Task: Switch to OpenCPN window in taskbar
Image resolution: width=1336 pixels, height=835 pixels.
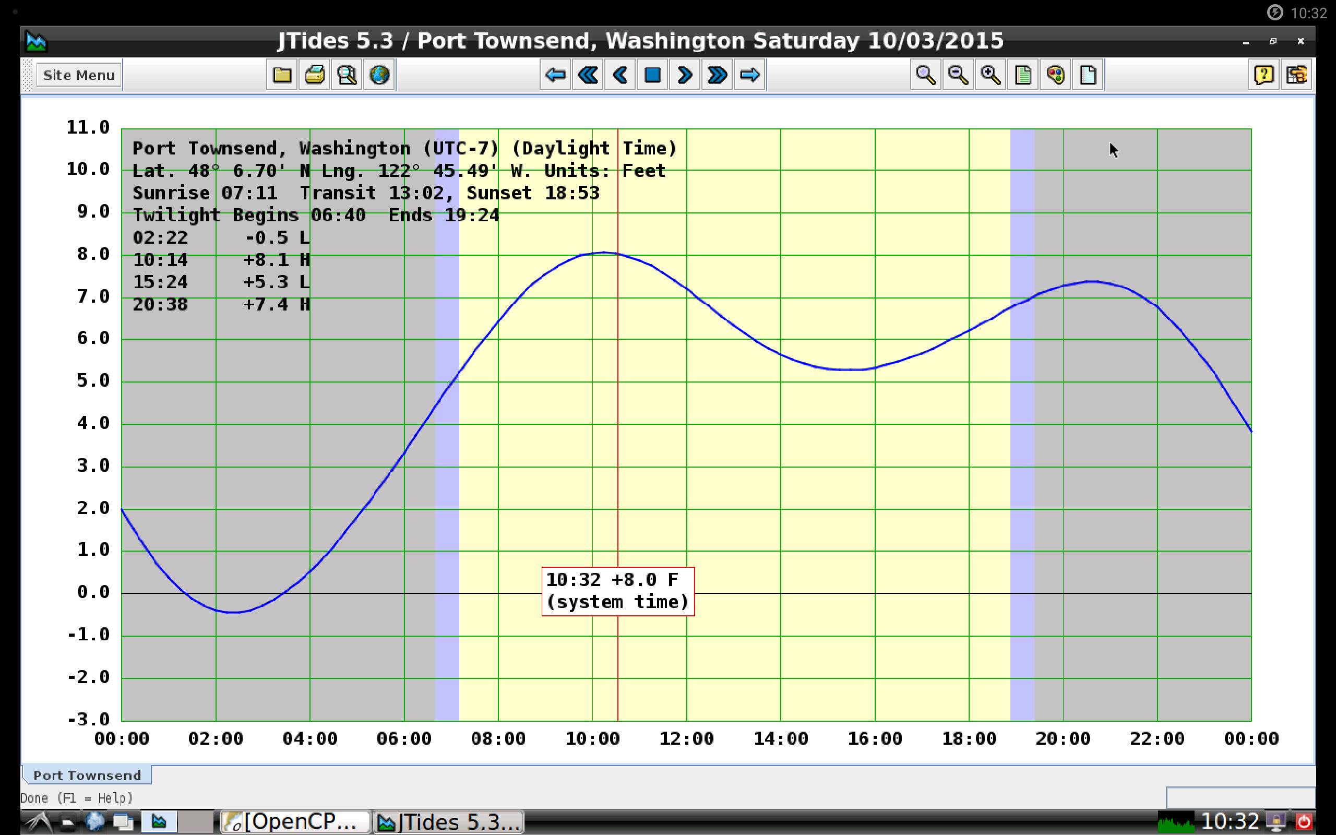Action: tap(295, 822)
